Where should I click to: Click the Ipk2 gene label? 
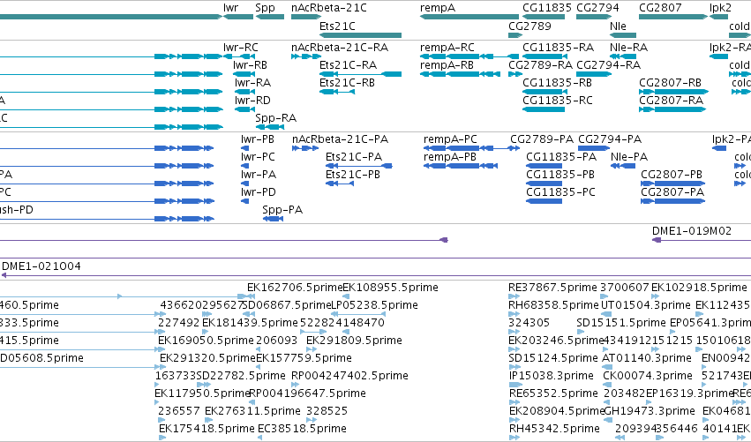point(720,8)
